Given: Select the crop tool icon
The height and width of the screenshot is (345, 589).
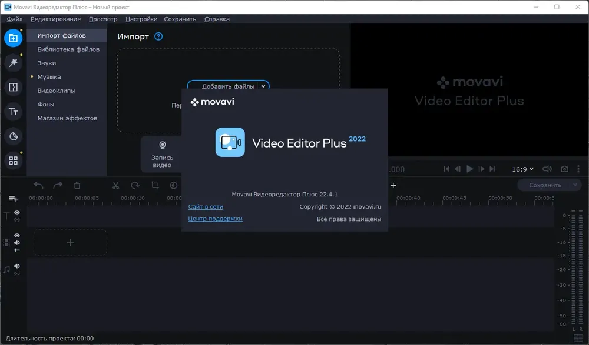Looking at the screenshot, I should point(154,185).
